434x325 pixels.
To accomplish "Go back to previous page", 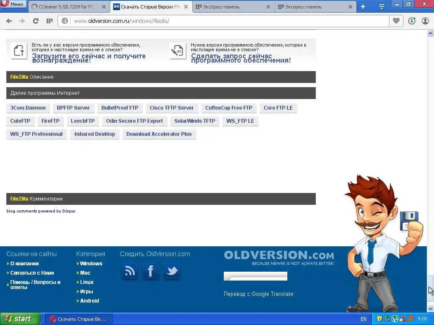I will (9, 21).
